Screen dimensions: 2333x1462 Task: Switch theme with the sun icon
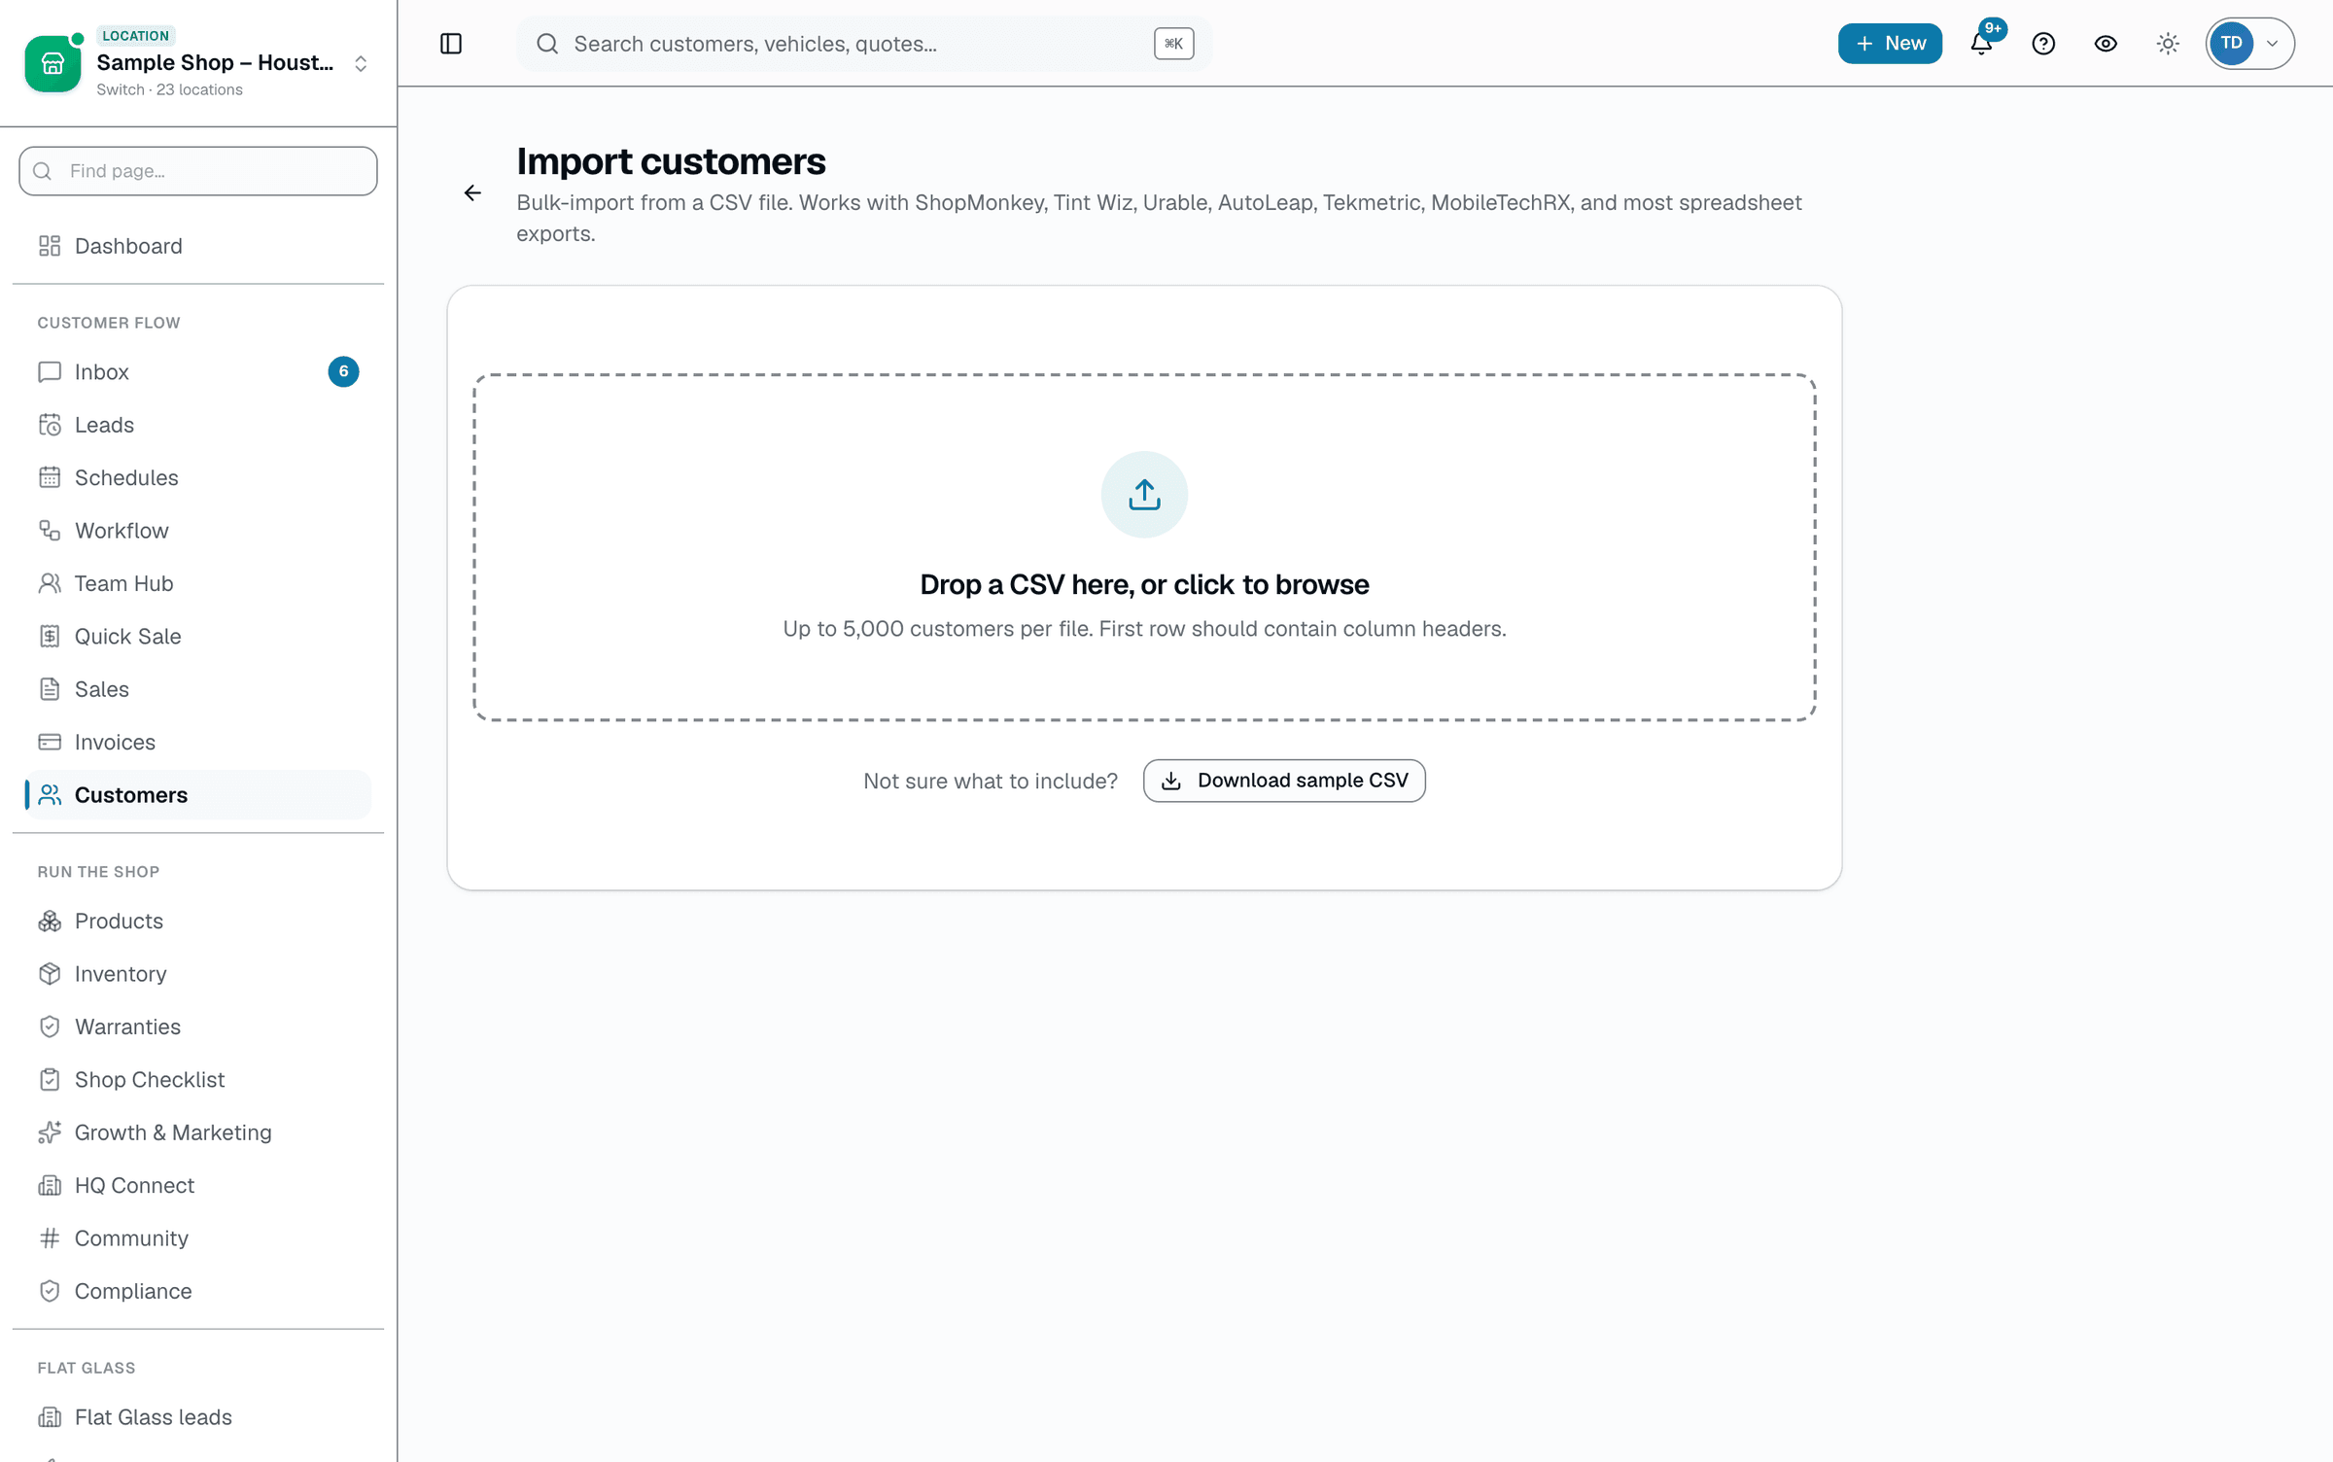[x=2168, y=44]
